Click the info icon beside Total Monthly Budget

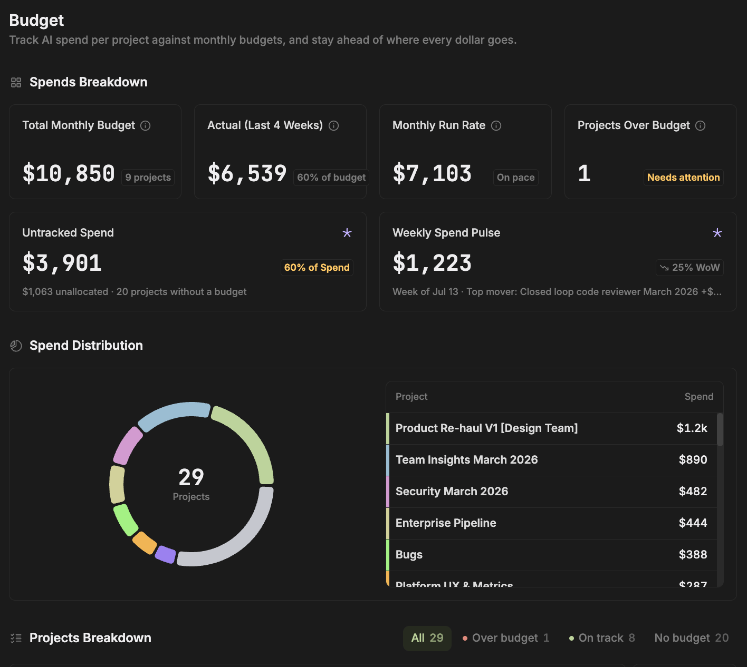coord(146,125)
